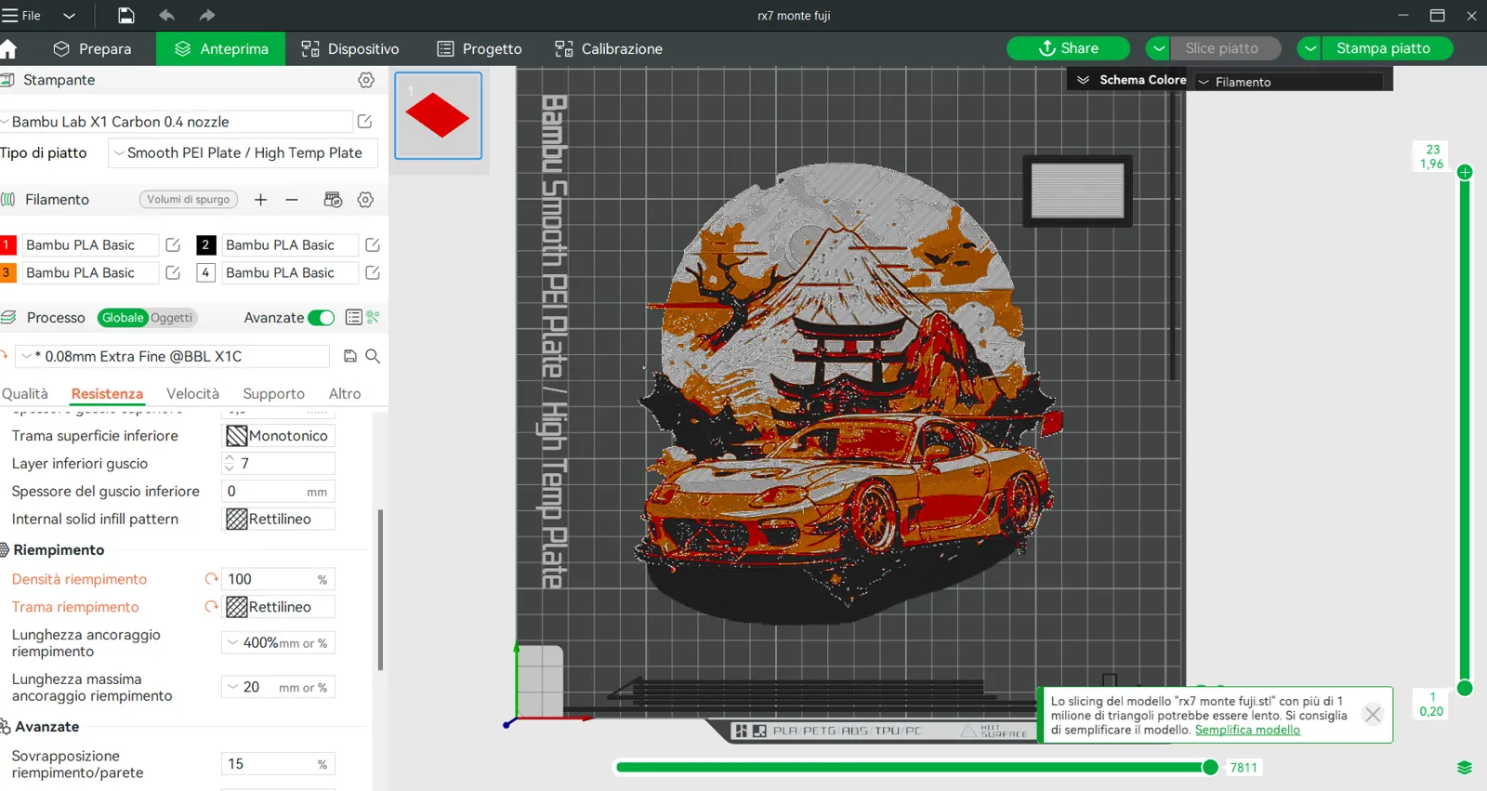Add a filament with plus icon
Viewport: 1487px width, 791px height.
click(x=261, y=200)
